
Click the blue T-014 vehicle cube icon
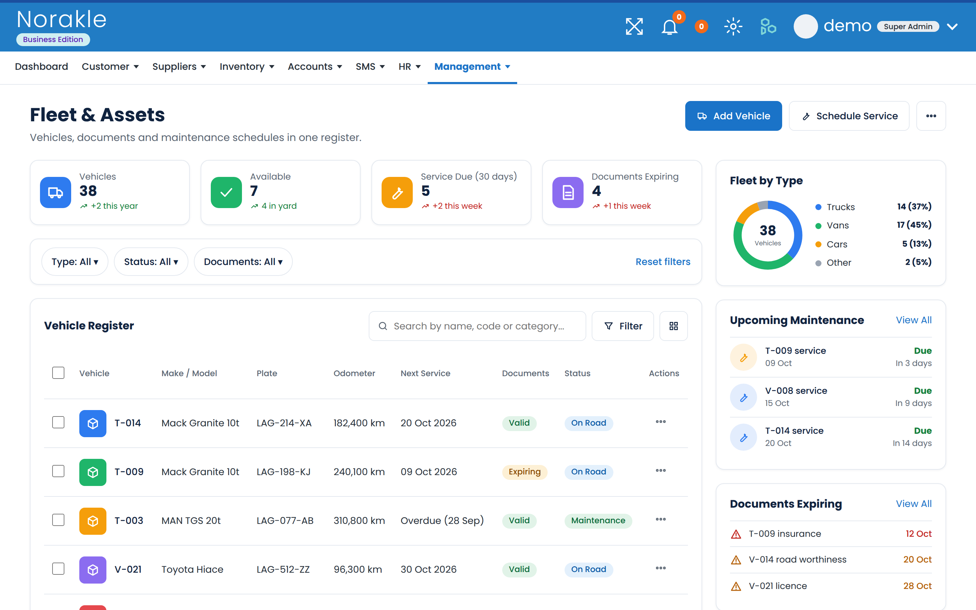(93, 424)
